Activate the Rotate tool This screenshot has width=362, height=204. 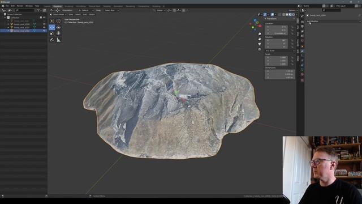(x=58, y=27)
